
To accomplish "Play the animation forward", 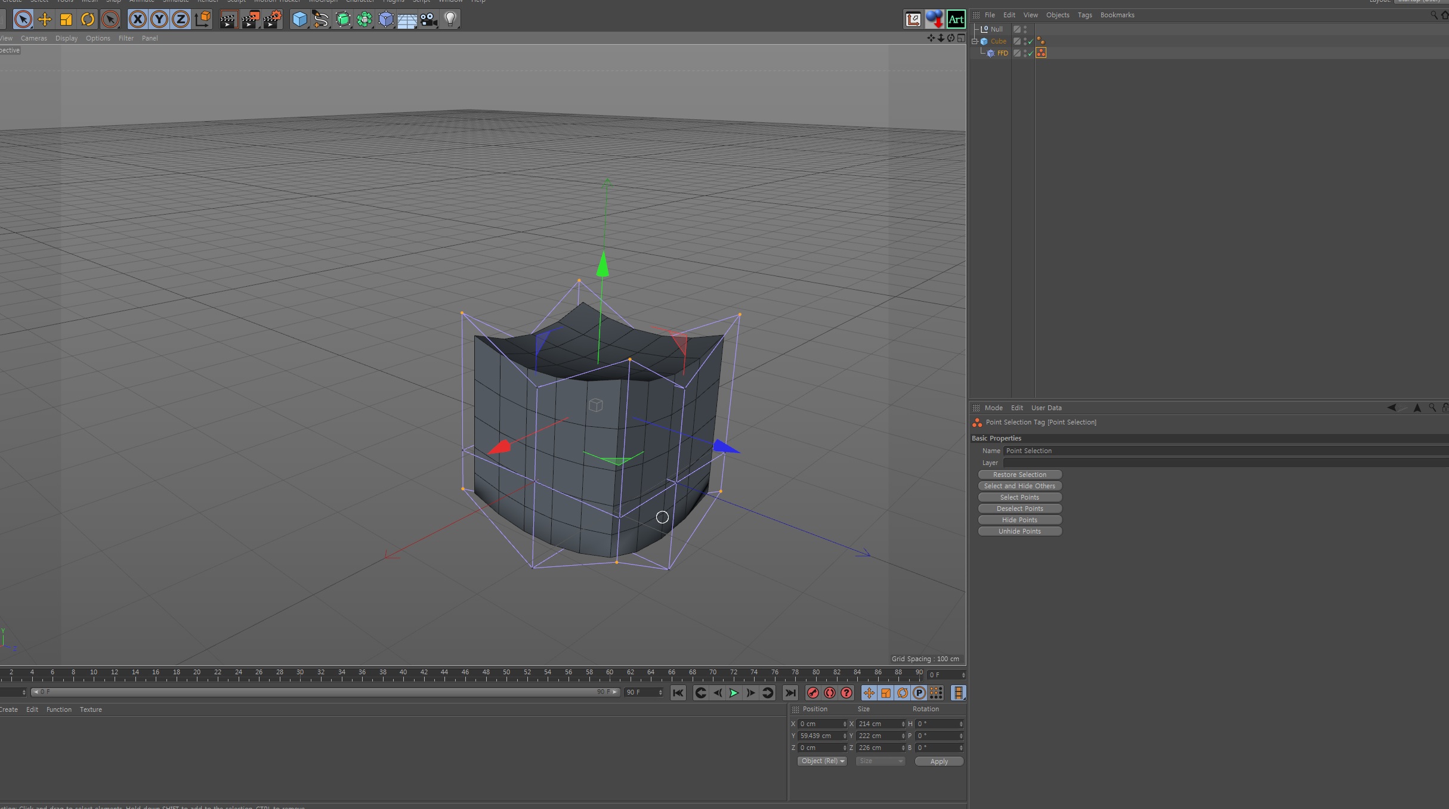I will [x=734, y=693].
